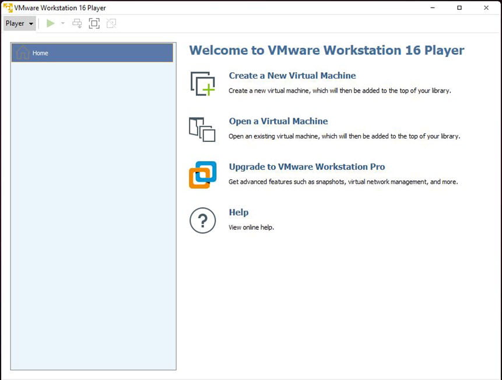Click the VMware Workstation Pro logo icon

203,175
